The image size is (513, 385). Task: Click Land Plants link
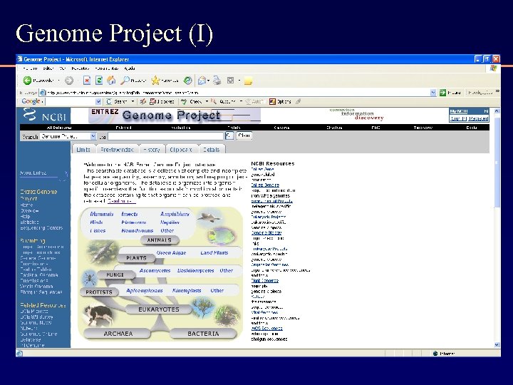pos(214,252)
